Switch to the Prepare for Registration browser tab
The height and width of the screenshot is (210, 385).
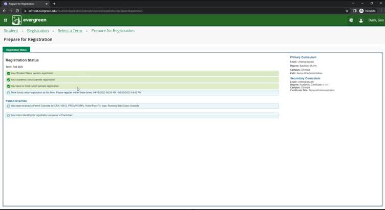click(26, 4)
